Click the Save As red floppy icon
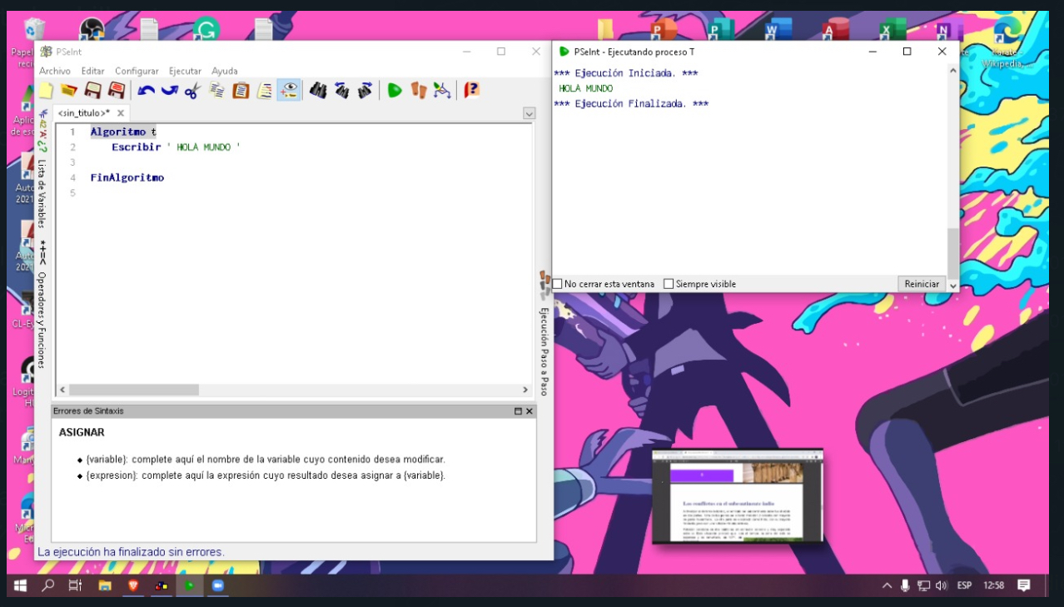1064x607 pixels. 117,90
